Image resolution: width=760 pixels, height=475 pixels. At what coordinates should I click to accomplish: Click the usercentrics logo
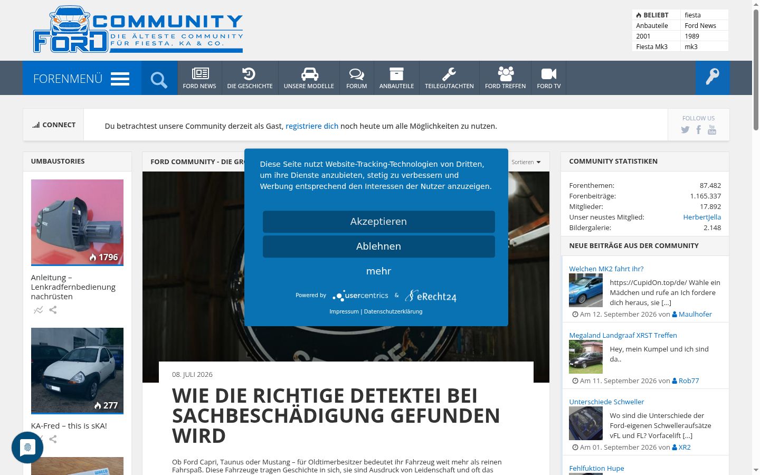coord(360,296)
